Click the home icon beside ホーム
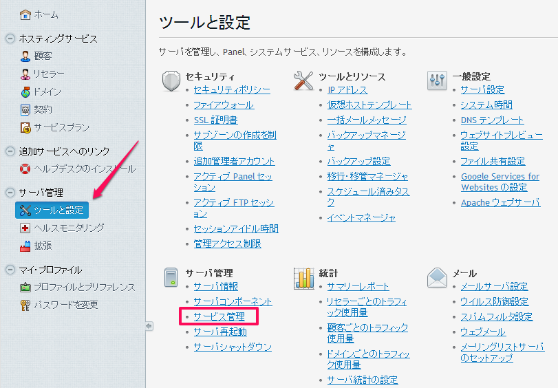The height and width of the screenshot is (388, 558). (25, 14)
